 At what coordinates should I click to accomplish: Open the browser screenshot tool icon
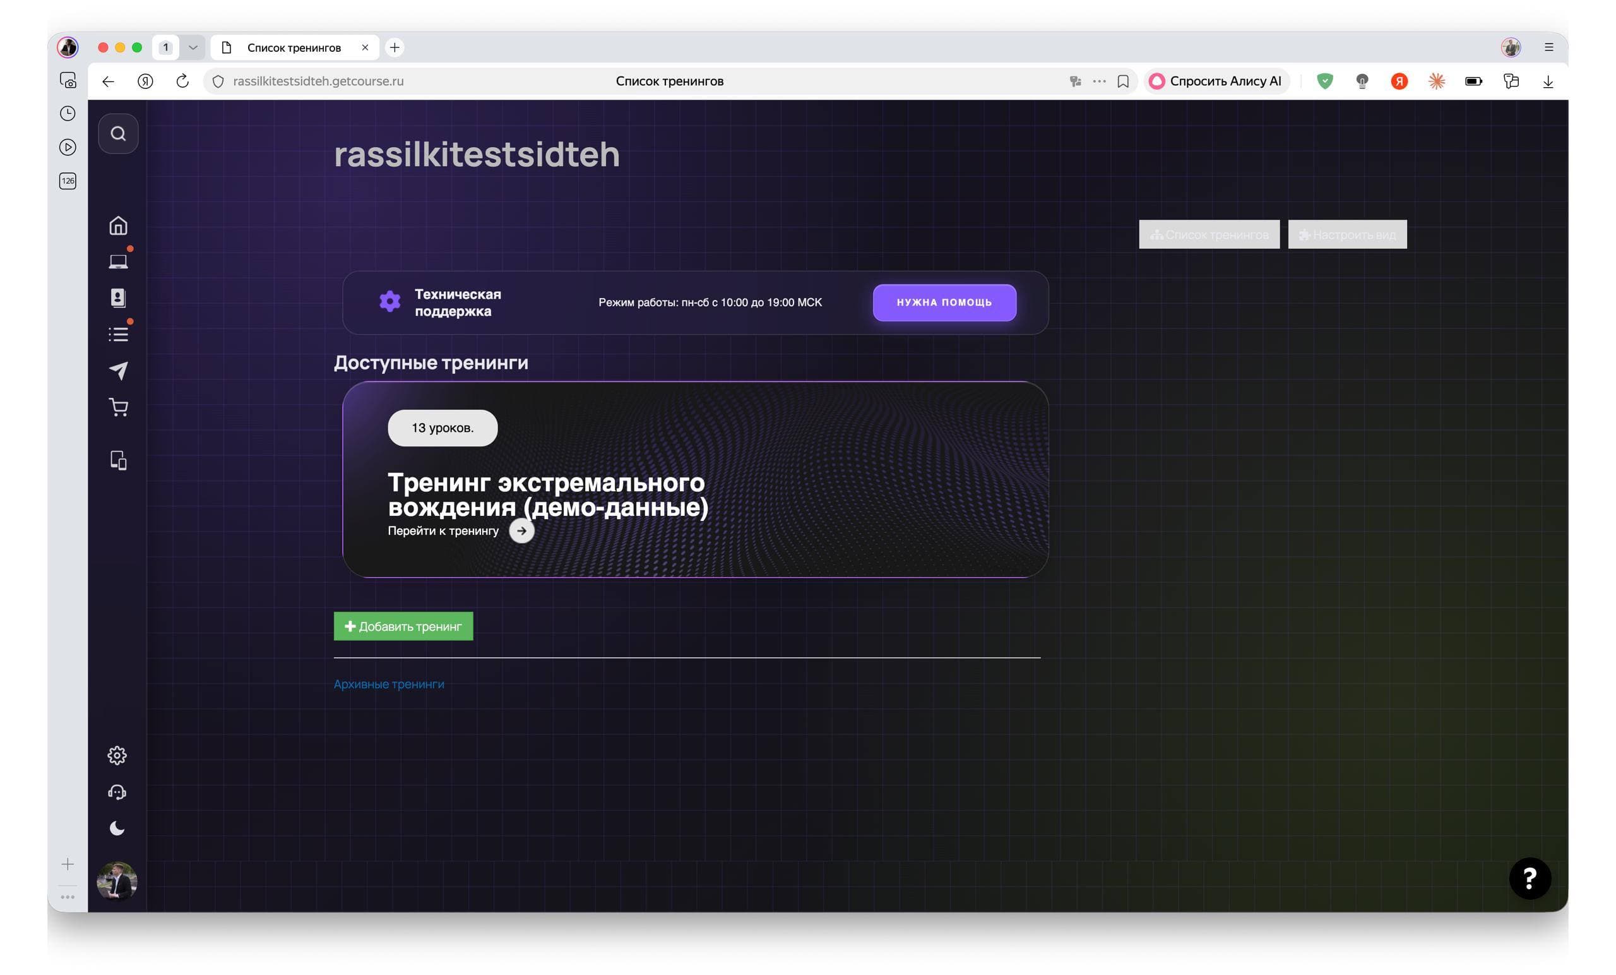click(68, 81)
